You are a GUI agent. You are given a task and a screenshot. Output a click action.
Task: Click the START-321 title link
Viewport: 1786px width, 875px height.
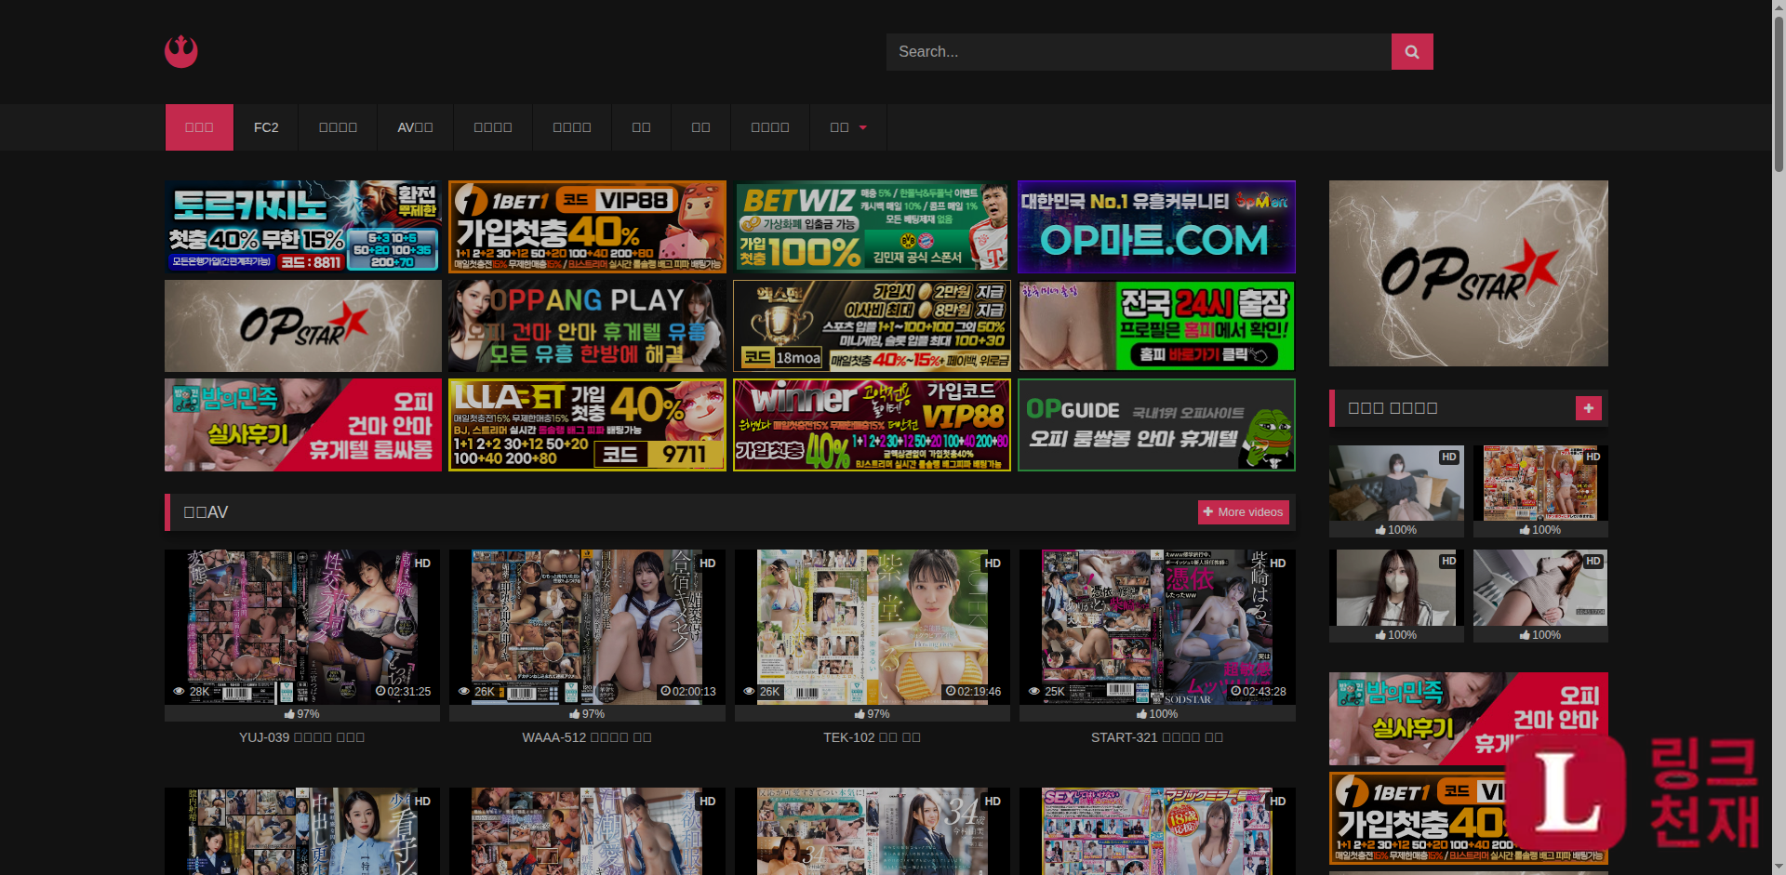click(x=1157, y=737)
